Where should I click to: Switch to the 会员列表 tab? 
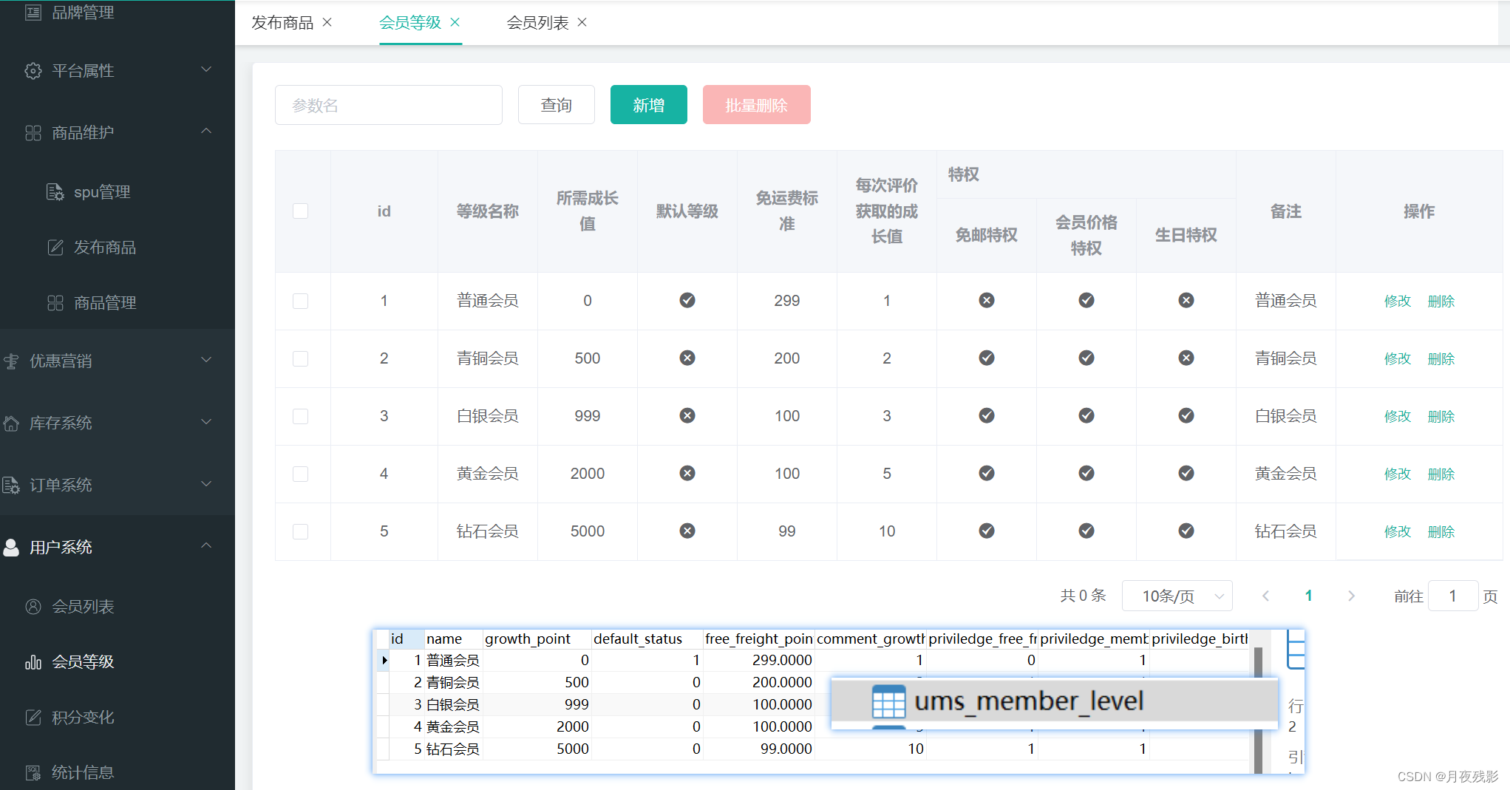pos(537,23)
